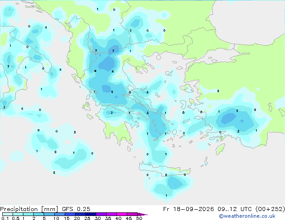Image resolution: width=285 pixels, height=220 pixels.
Task: Open the weatheronline.co.uk copyright link
Action: [x=247, y=216]
